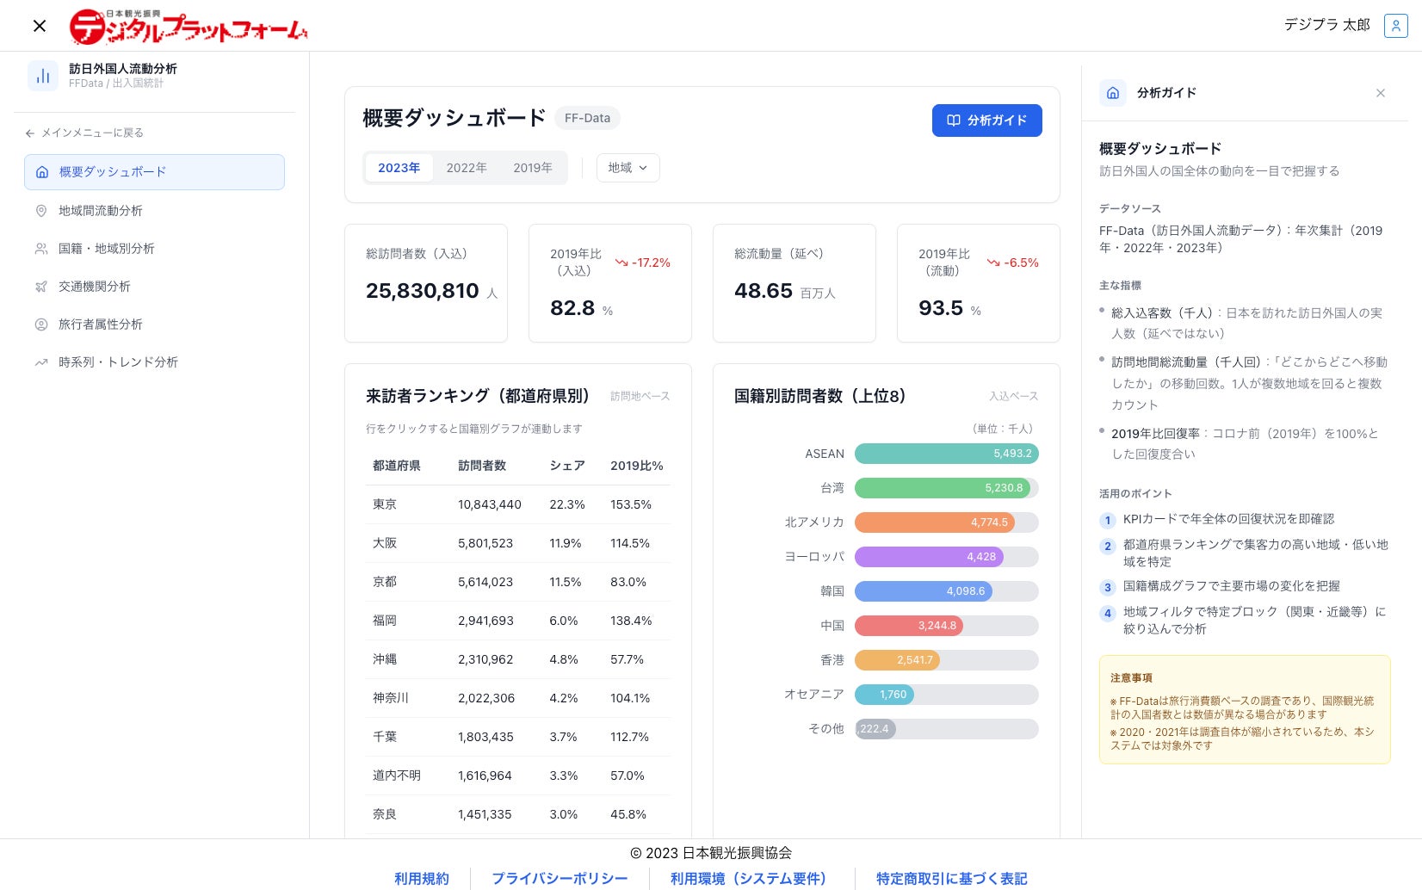The width and height of the screenshot is (1422, 890).
Task: Click the 台湾 bar showing 5,230.8
Action: (943, 488)
